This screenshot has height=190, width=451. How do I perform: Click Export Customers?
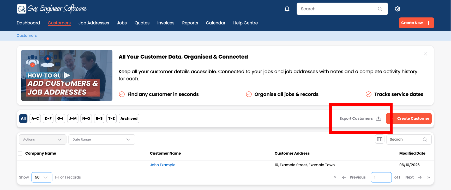pos(360,118)
